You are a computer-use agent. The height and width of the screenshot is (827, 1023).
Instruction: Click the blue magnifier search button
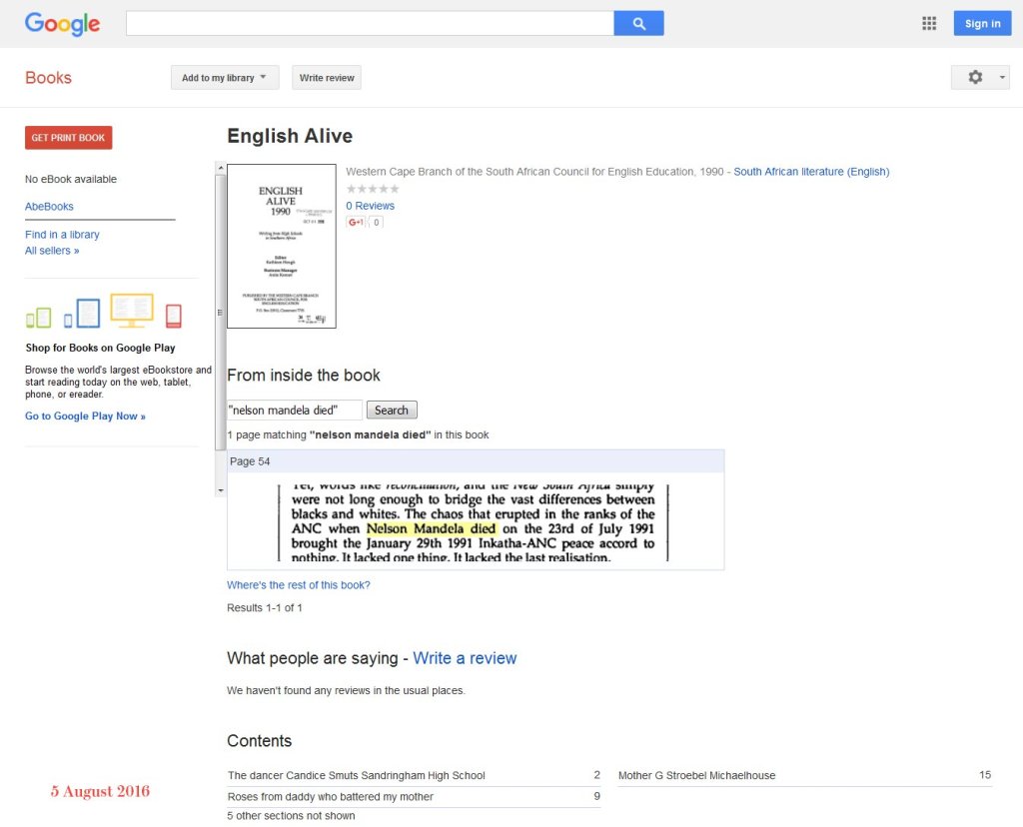pyautogui.click(x=638, y=23)
